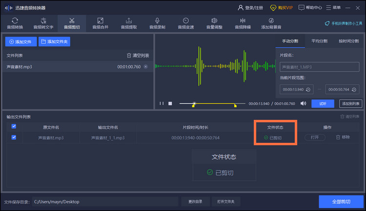Open the 音频合并 audio merge tool
Screen dimensions: 366x211
click(x=101, y=23)
